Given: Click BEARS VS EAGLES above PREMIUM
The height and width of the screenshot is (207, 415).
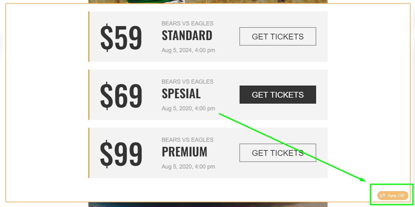Looking at the screenshot, I should click(188, 140).
